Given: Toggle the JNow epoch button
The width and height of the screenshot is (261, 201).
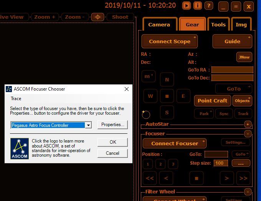Looking at the screenshot, I should click(x=244, y=57).
